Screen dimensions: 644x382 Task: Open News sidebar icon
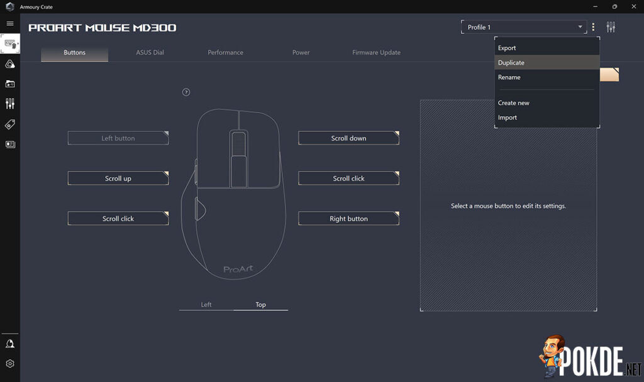(x=10, y=145)
